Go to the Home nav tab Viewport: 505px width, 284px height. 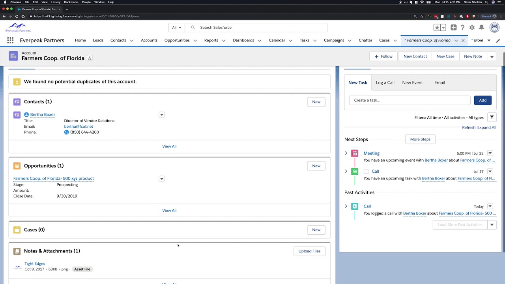[x=80, y=40]
